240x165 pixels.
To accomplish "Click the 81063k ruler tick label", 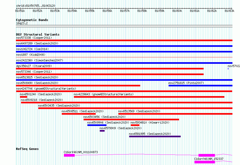I will point(229,11).
